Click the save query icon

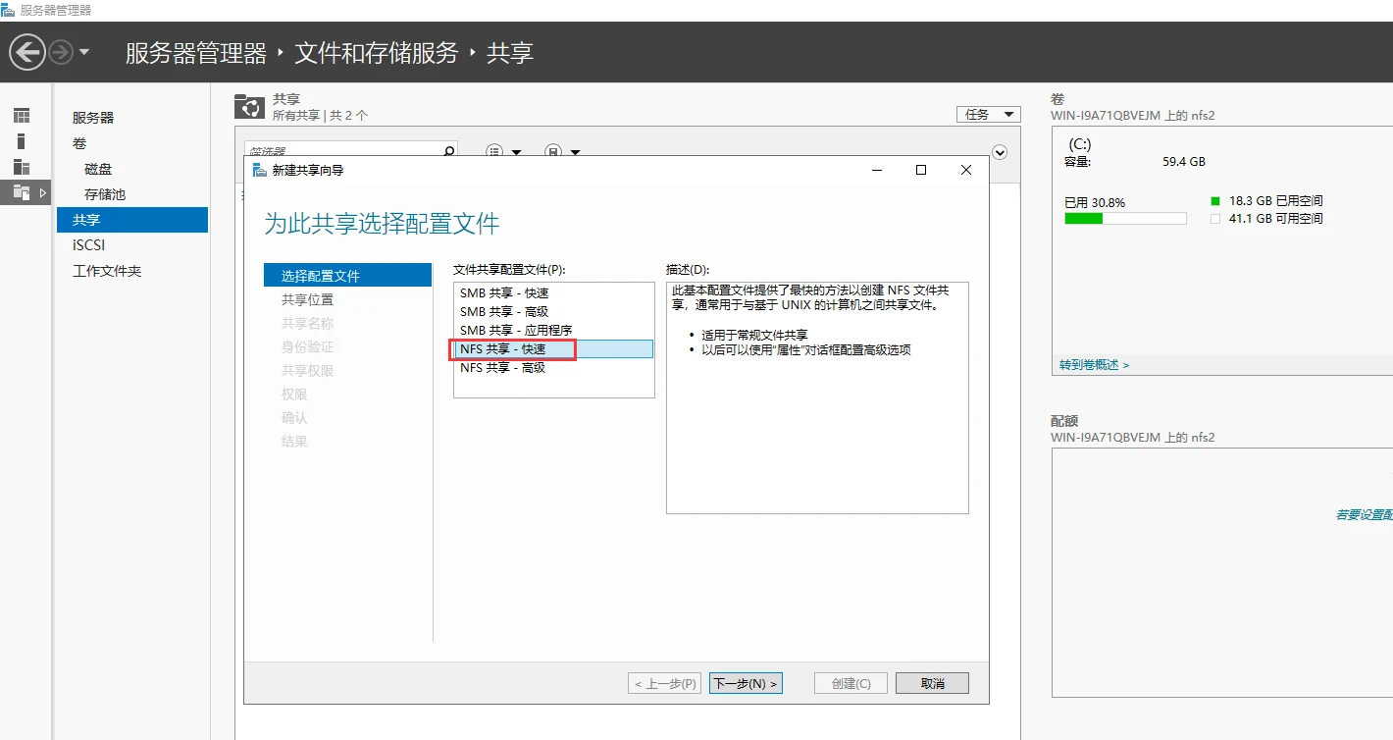pyautogui.click(x=553, y=152)
